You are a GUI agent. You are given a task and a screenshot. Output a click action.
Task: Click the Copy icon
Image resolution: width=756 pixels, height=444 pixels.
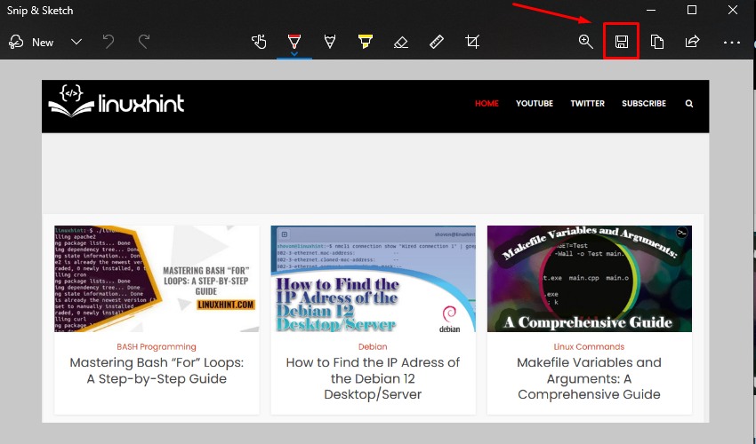tap(657, 42)
